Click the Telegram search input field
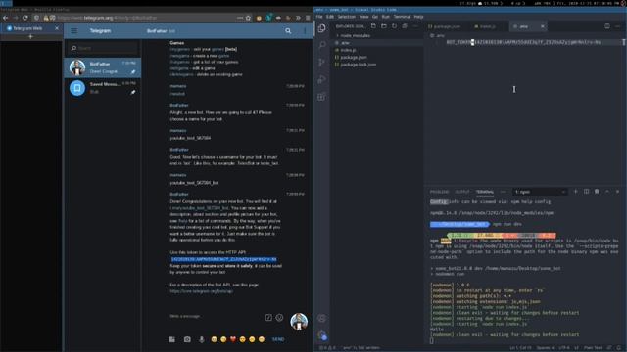 103,48
